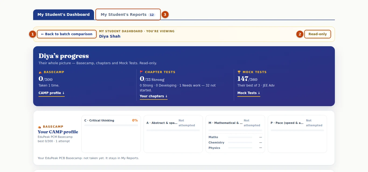Click the Diya's progress heading
Image resolution: width=368 pixels, height=172 pixels.
[64, 56]
